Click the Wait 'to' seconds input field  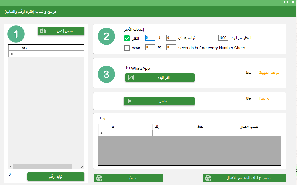click(171, 47)
